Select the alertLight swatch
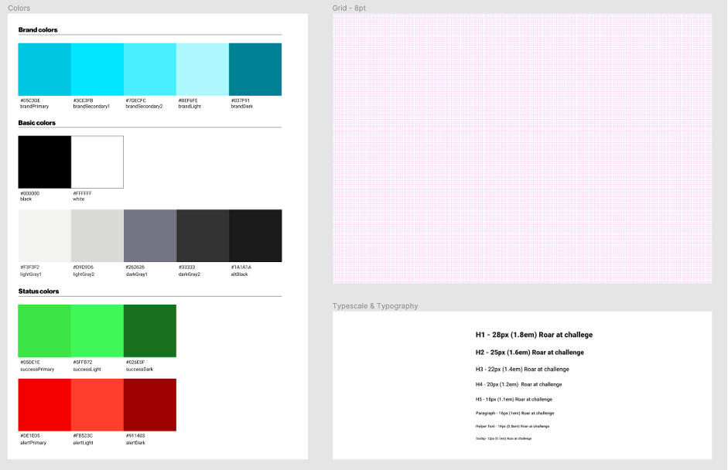This screenshot has width=728, height=470. [x=97, y=405]
